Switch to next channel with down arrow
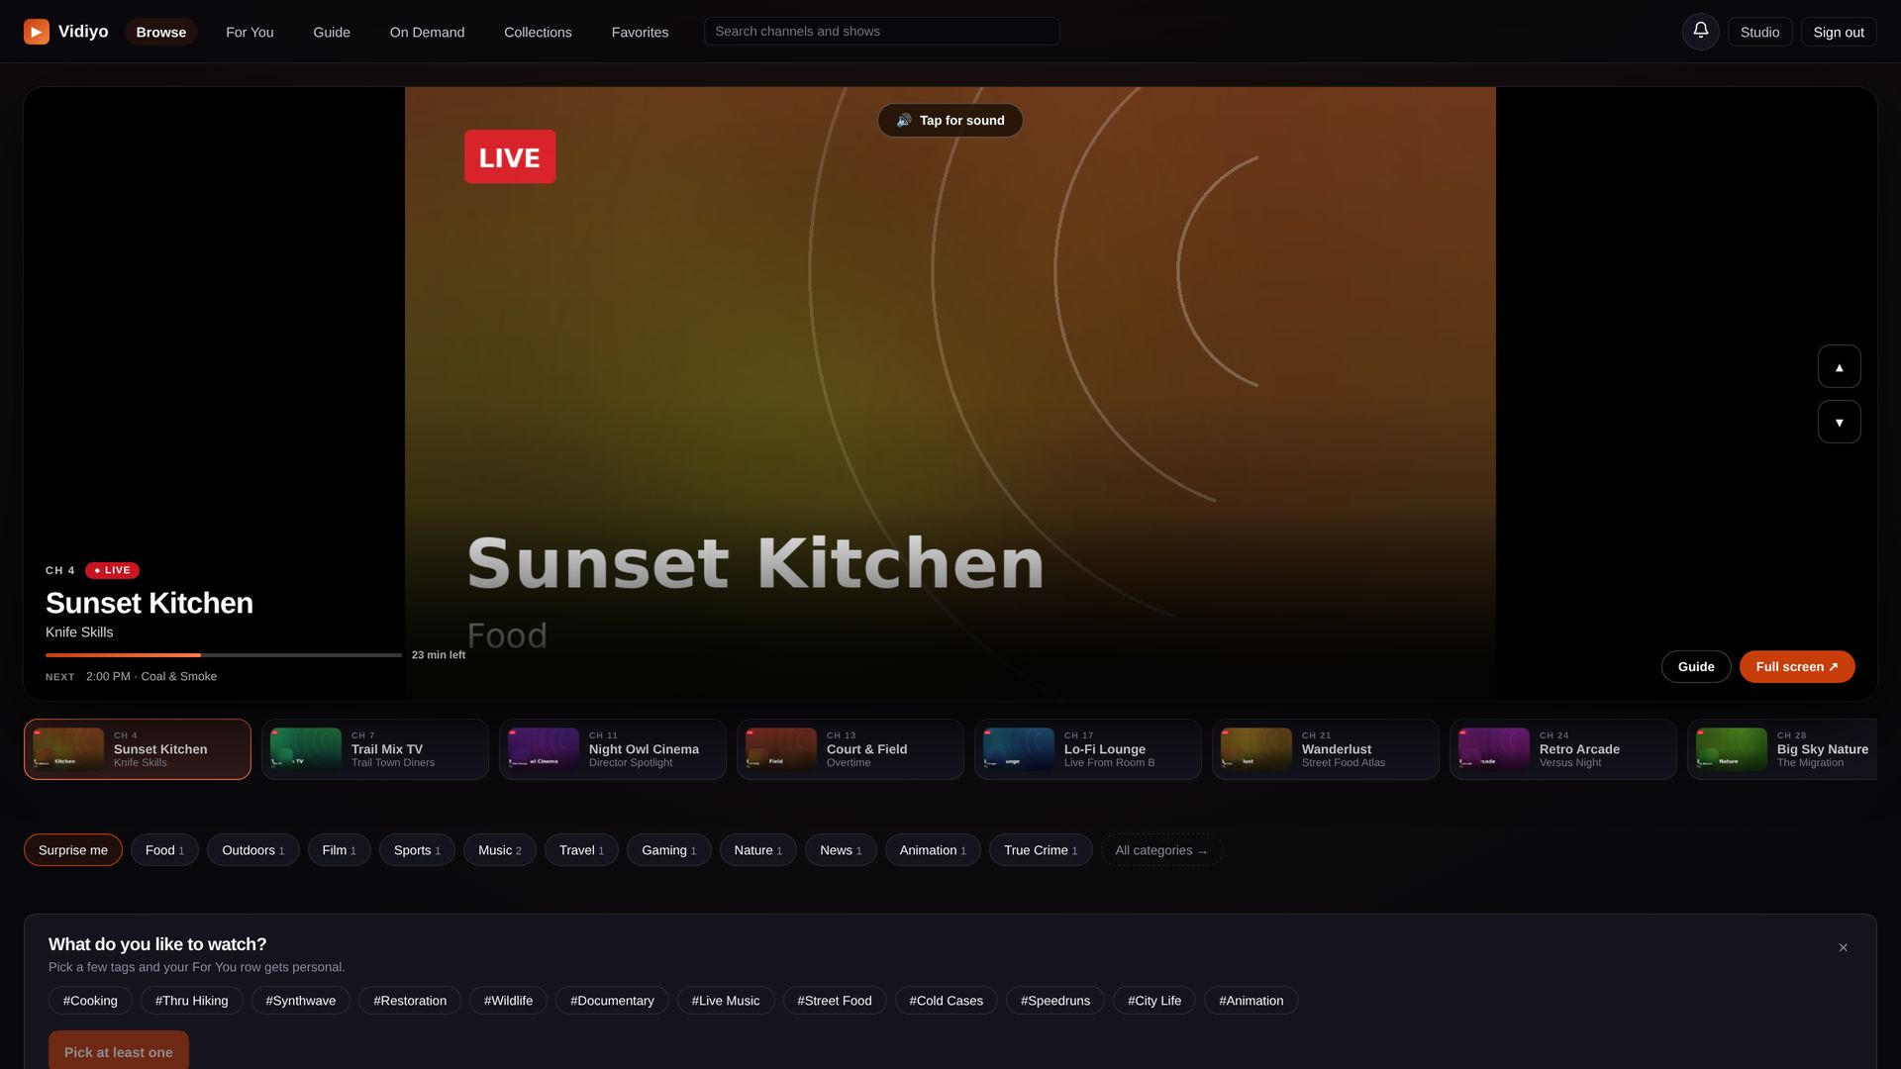Viewport: 1901px width, 1069px height. tap(1839, 422)
